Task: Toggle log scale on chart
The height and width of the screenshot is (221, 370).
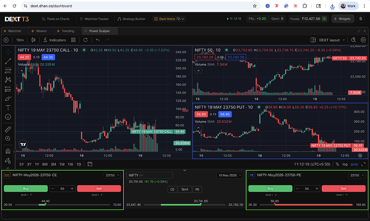Action: 345,164
